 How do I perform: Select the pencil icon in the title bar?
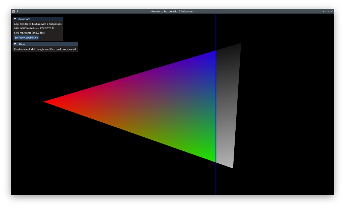pyautogui.click(x=17, y=11)
